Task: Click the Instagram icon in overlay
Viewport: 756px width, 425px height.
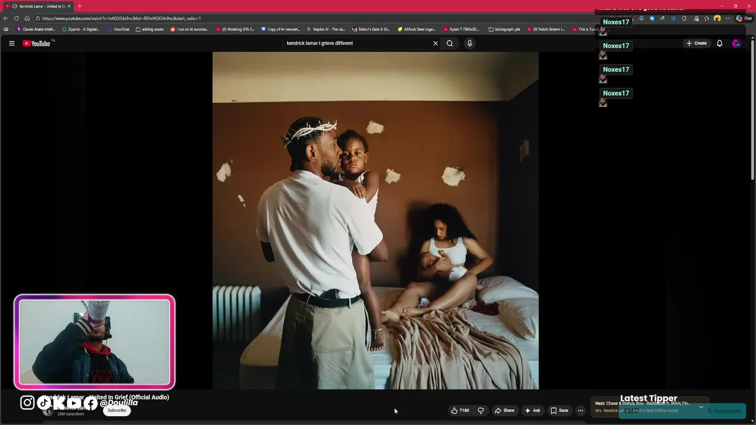Action: (27, 403)
